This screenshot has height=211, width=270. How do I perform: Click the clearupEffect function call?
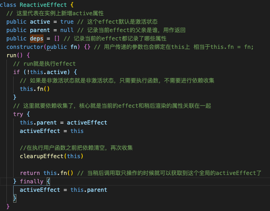(42, 156)
